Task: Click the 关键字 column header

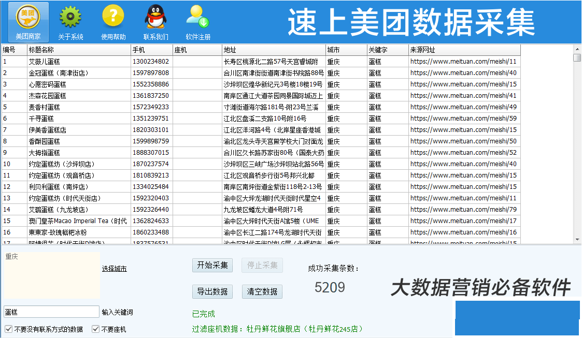Action: tap(388, 50)
